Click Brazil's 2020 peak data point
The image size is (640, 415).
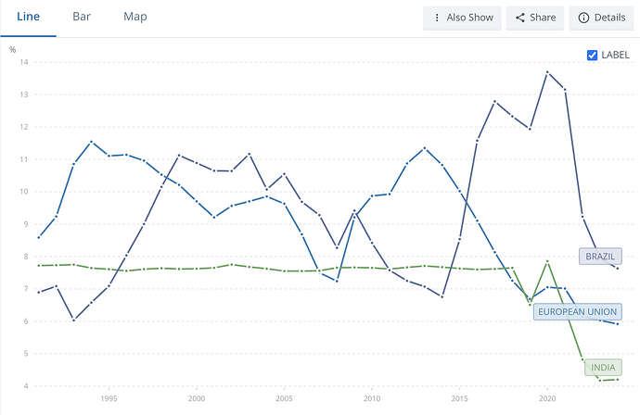[x=547, y=72]
